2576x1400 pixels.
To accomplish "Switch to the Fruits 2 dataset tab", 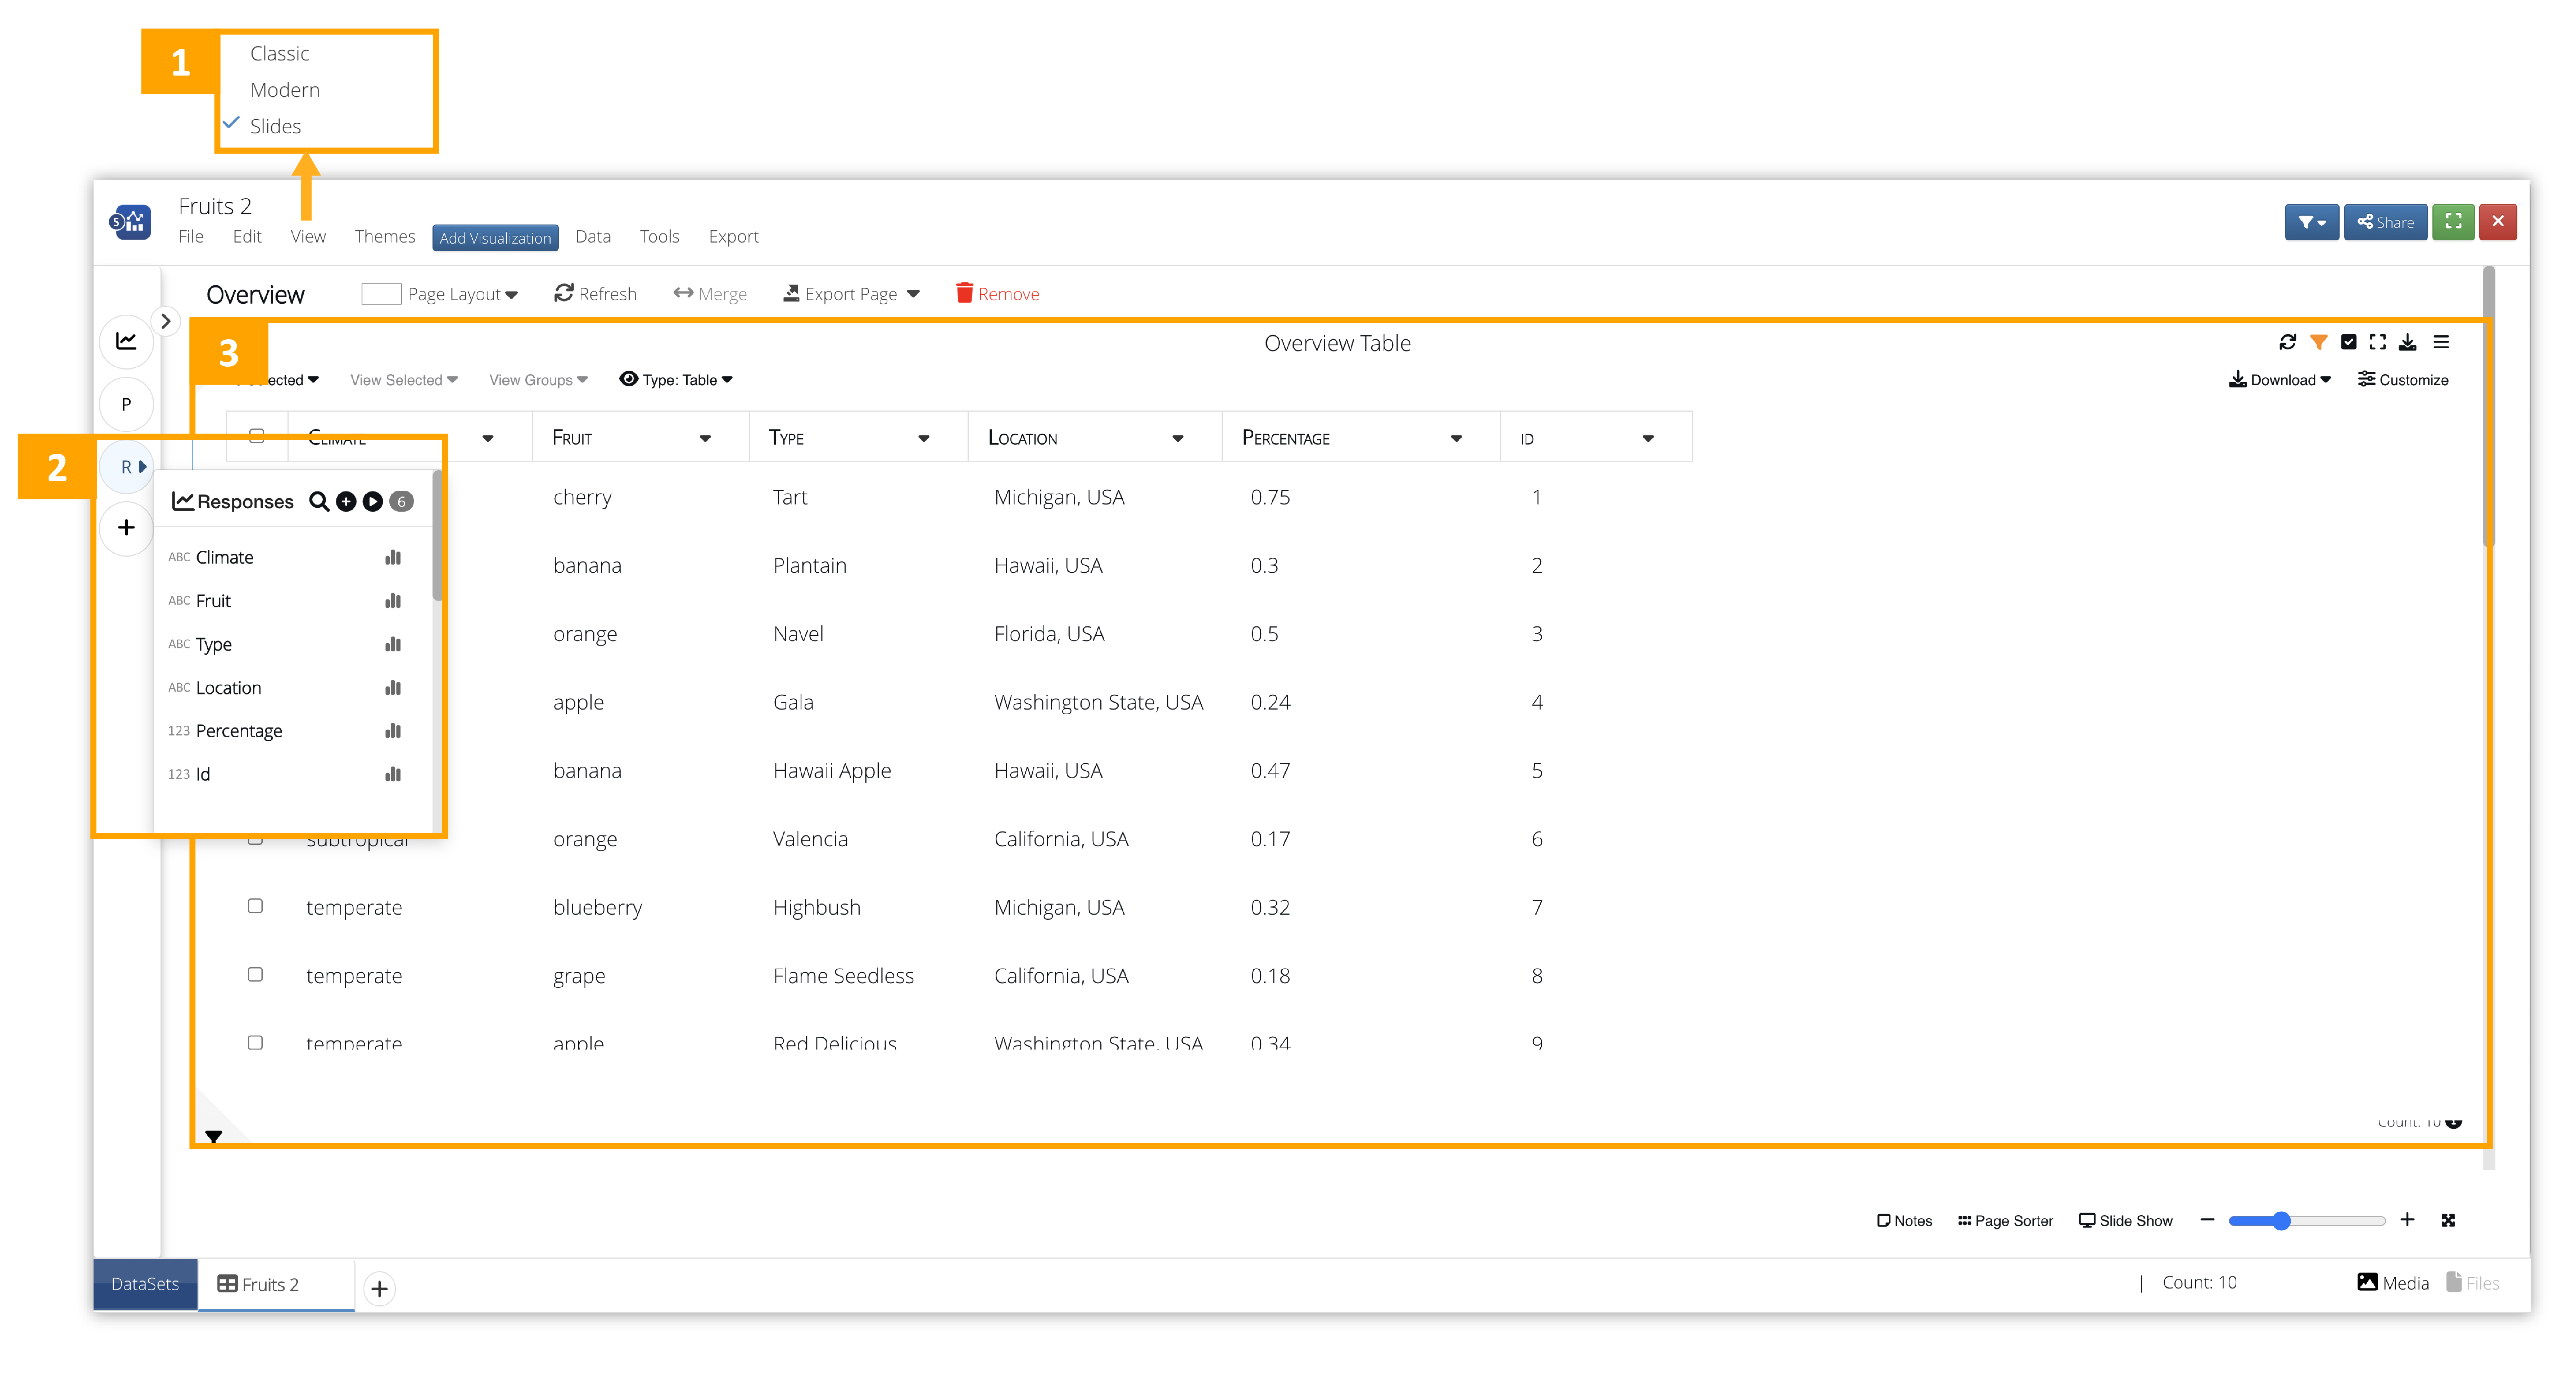I will click(276, 1284).
